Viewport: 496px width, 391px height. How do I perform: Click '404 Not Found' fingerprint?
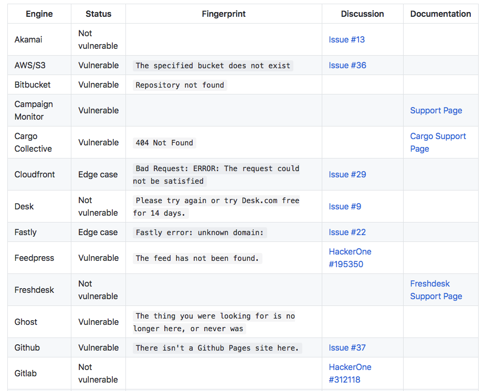click(164, 143)
